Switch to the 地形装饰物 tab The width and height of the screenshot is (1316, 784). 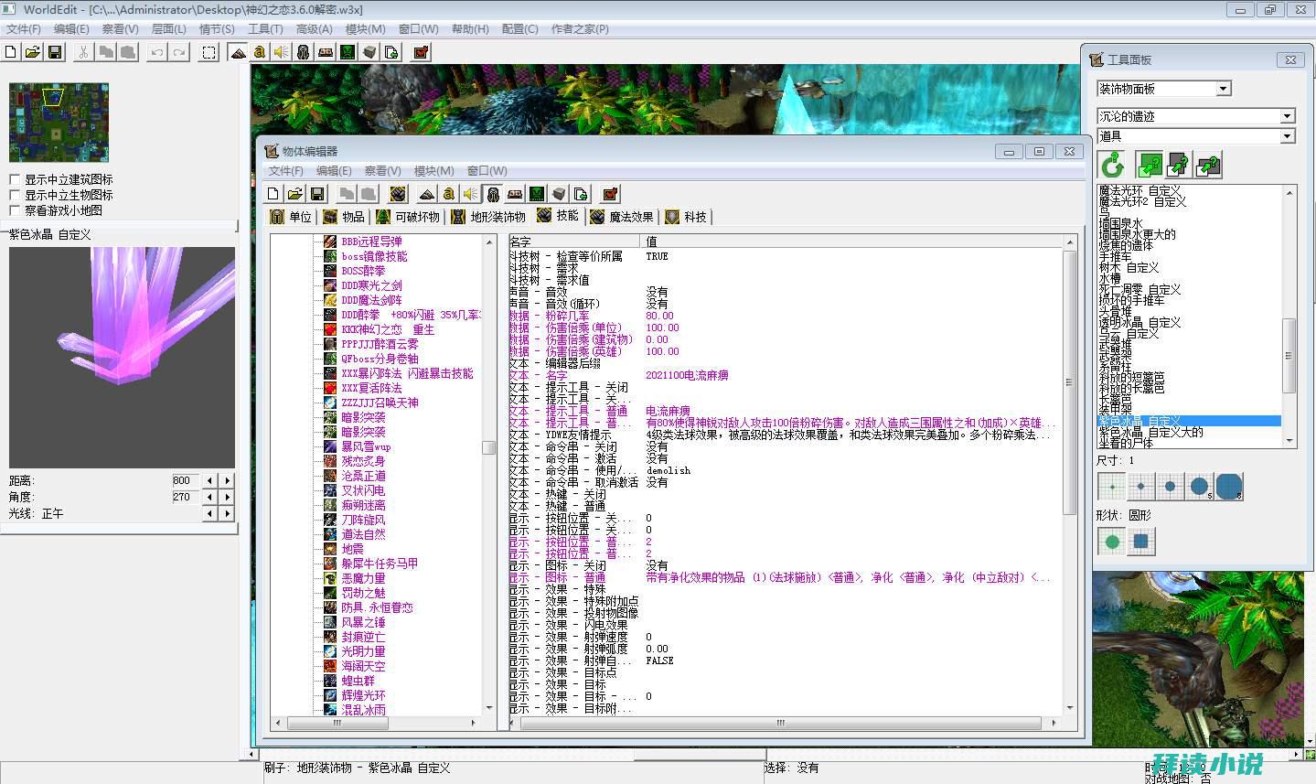[489, 217]
